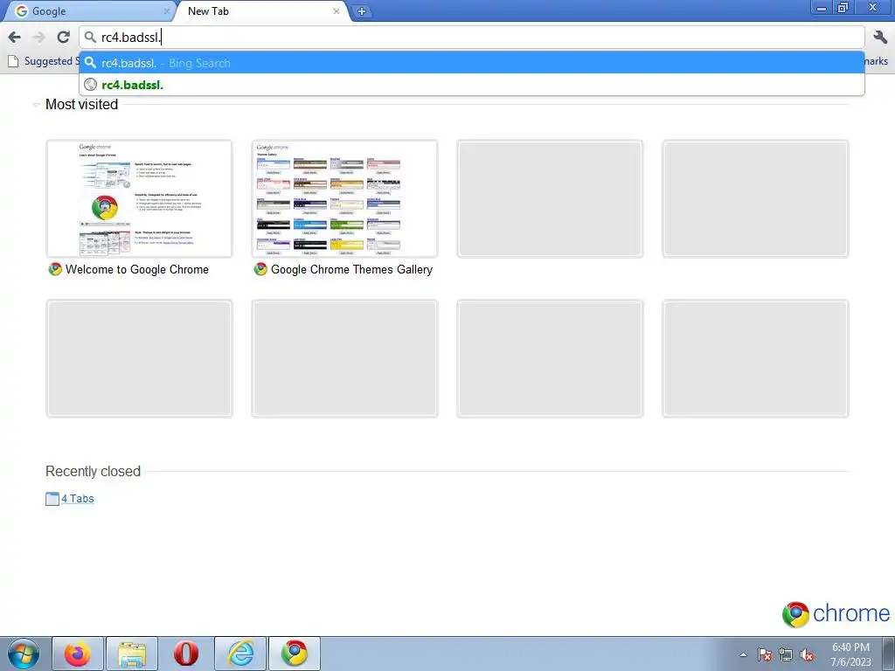This screenshot has height=671, width=895.
Task: Choose rc4.badssl. Bing Search suggestion
Action: click(x=471, y=63)
